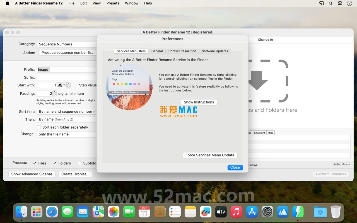Launch Safari from the Dock
This screenshot has height=223, width=357.
pos(52,212)
